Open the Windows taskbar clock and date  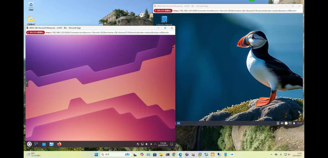click(297, 154)
